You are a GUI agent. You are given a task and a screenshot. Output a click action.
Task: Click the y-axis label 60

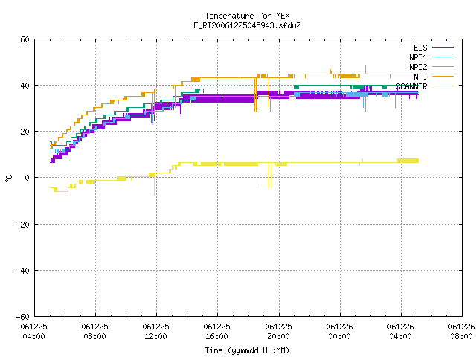click(25, 39)
